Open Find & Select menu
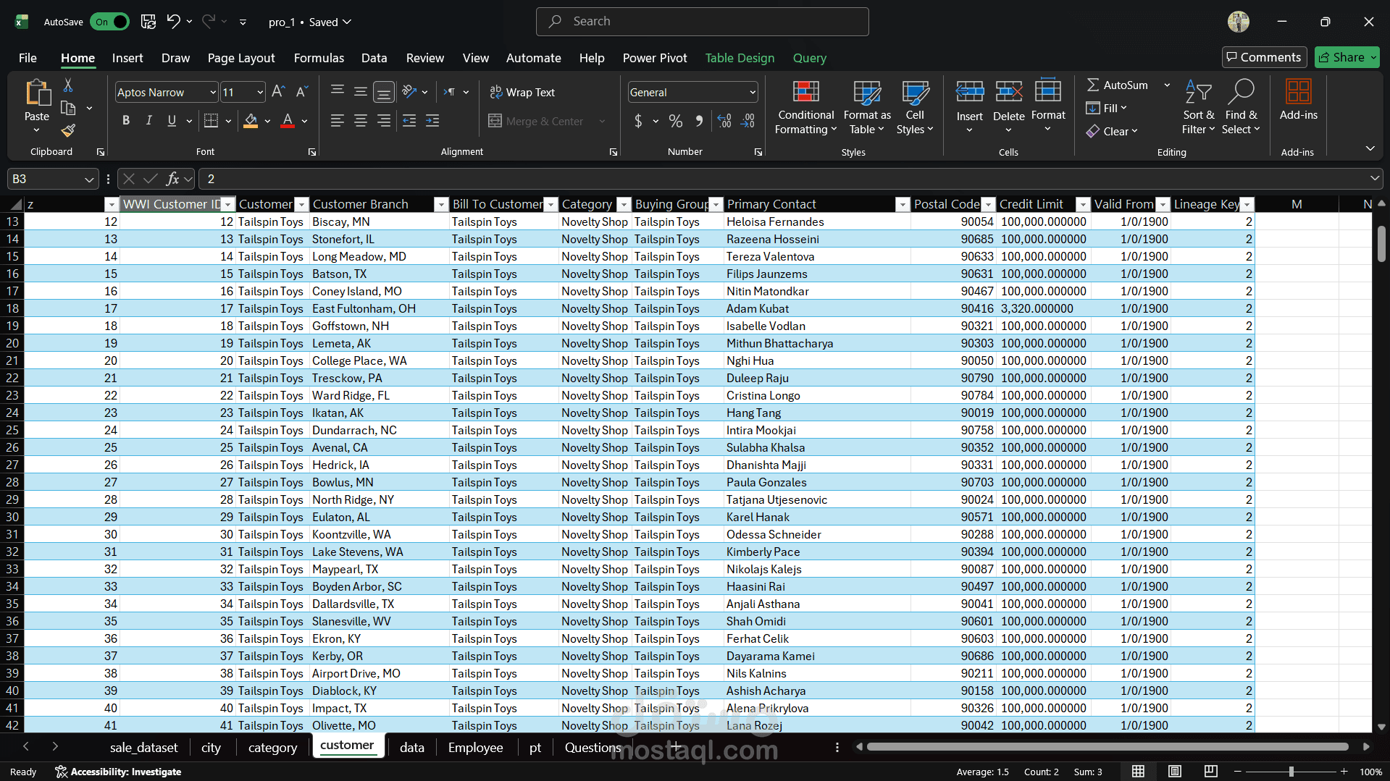This screenshot has width=1390, height=781. (1241, 107)
